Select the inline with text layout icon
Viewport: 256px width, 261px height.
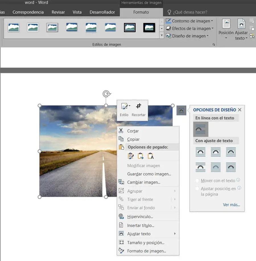(x=201, y=129)
